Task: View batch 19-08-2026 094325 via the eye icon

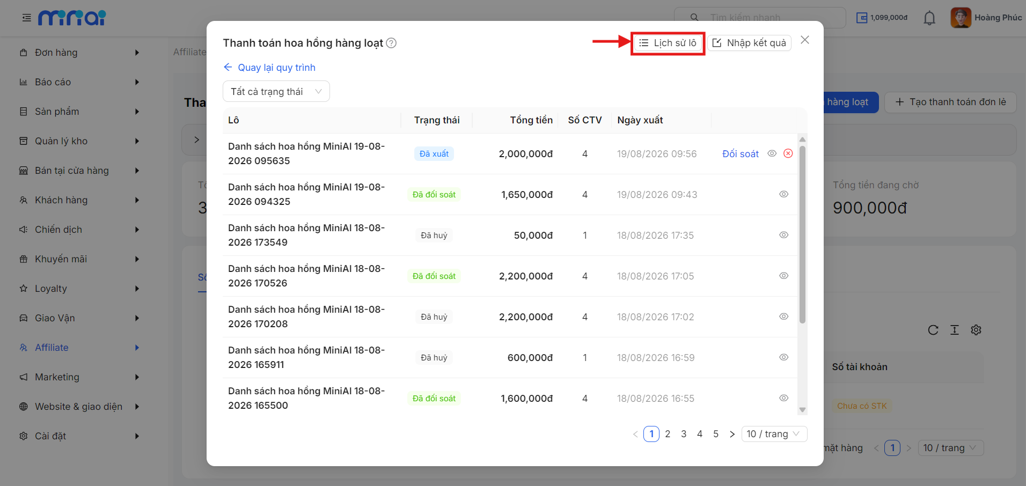Action: [x=783, y=194]
